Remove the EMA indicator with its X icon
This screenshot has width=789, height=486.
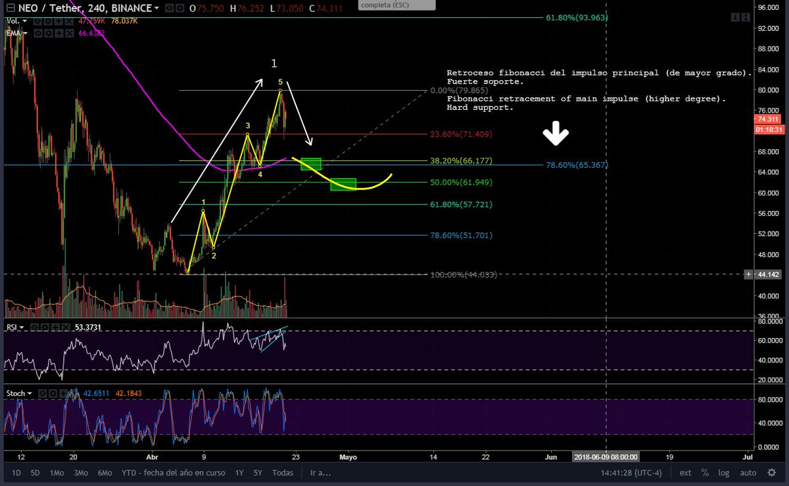tap(70, 34)
